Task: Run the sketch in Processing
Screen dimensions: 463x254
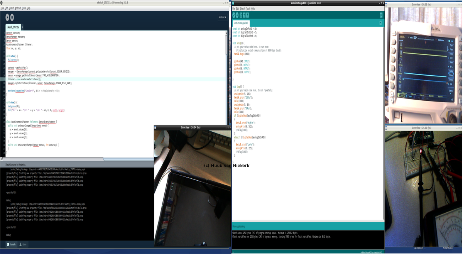Action: click(x=7, y=17)
